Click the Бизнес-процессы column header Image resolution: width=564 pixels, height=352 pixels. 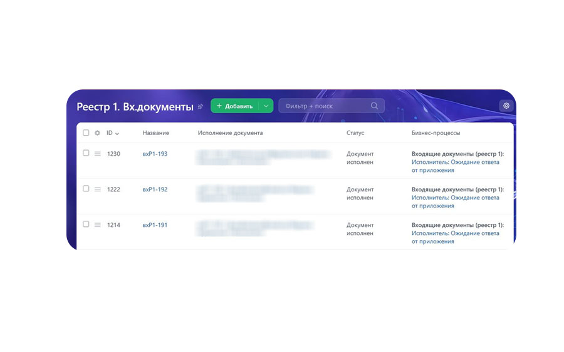[436, 133]
